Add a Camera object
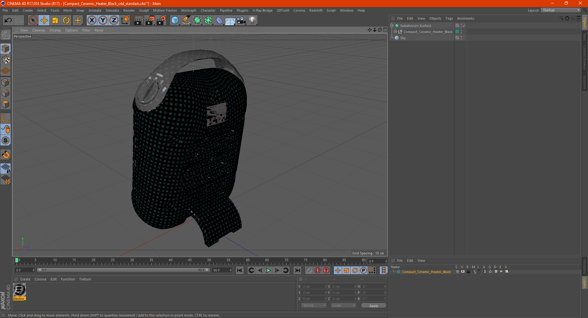 [241, 20]
